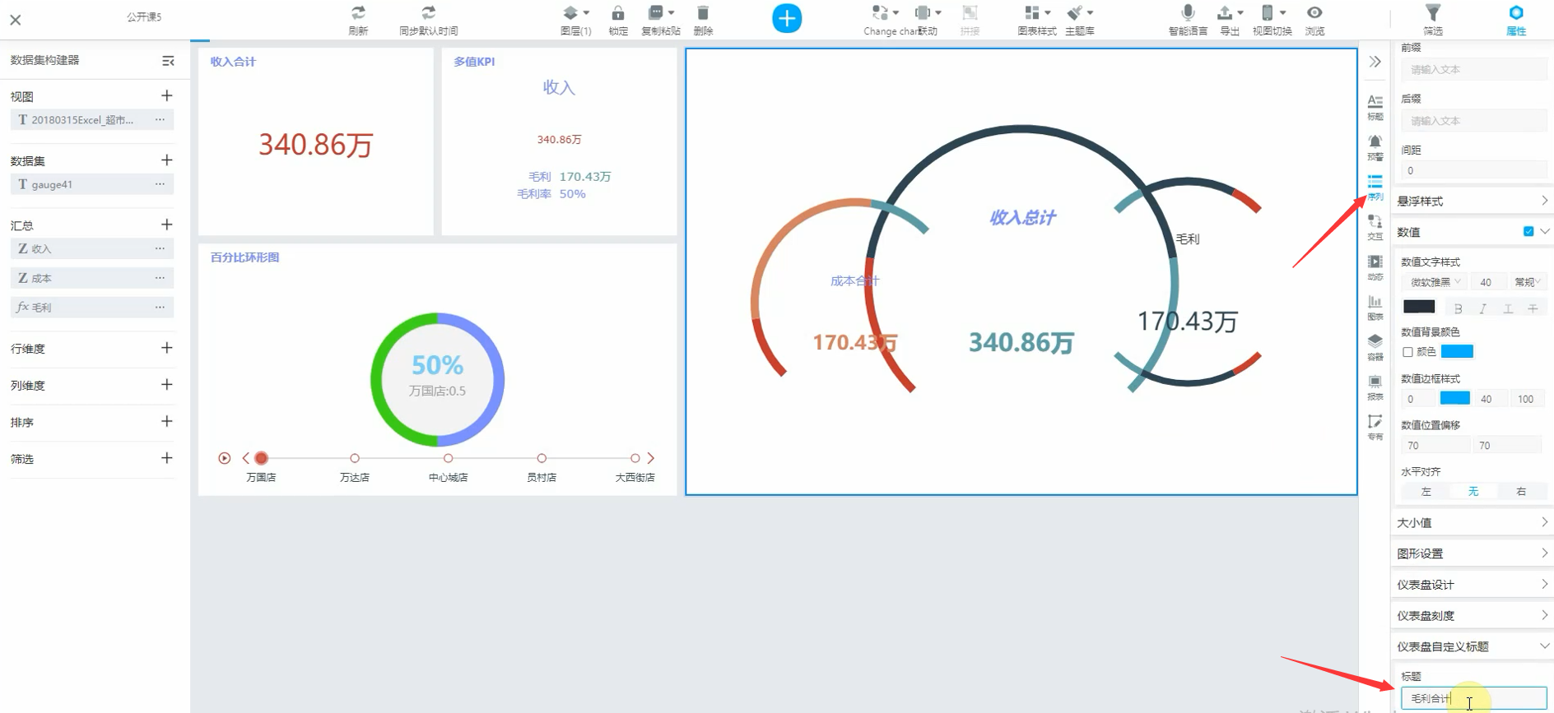Click the 拼接 splice icon
Viewport: 1554px width, 713px height.
point(970,13)
